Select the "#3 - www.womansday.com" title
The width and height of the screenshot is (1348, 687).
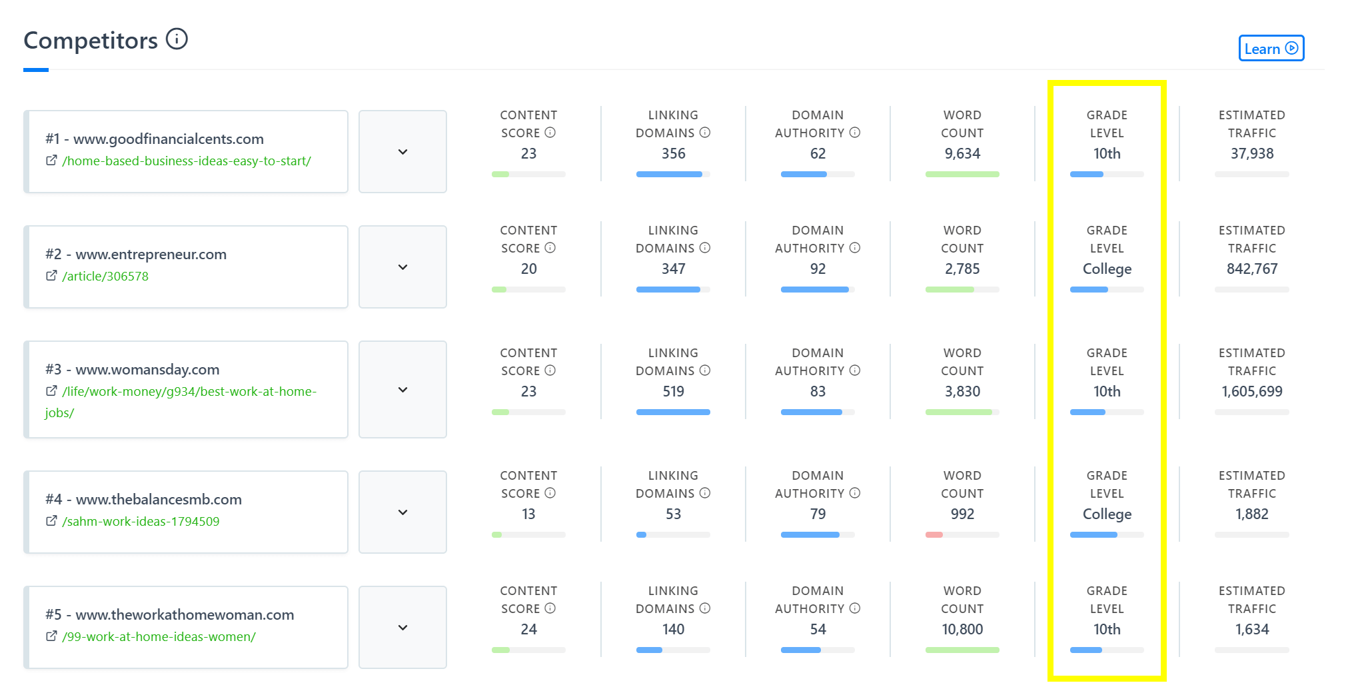point(133,369)
